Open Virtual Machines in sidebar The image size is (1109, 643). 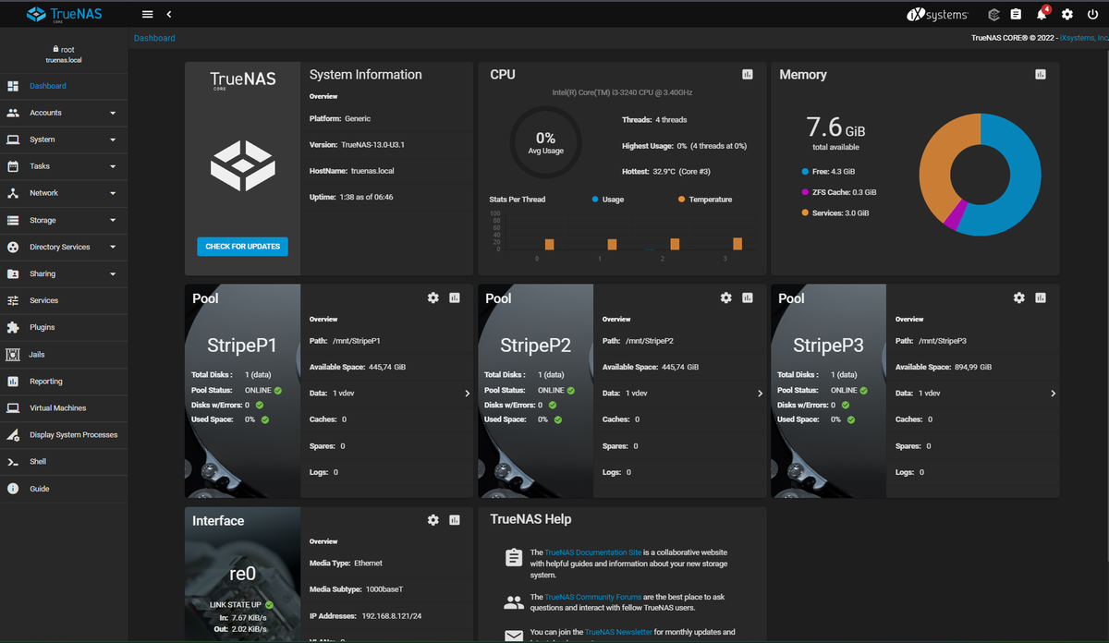click(x=64, y=407)
